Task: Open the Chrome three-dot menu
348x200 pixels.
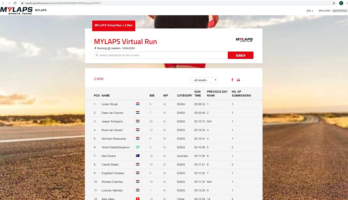Action: point(347,3)
